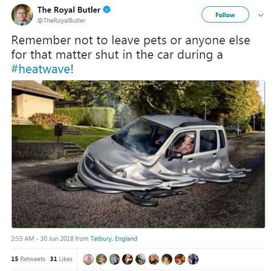
Task: Click the seventh liker avatar
Action: point(167,259)
